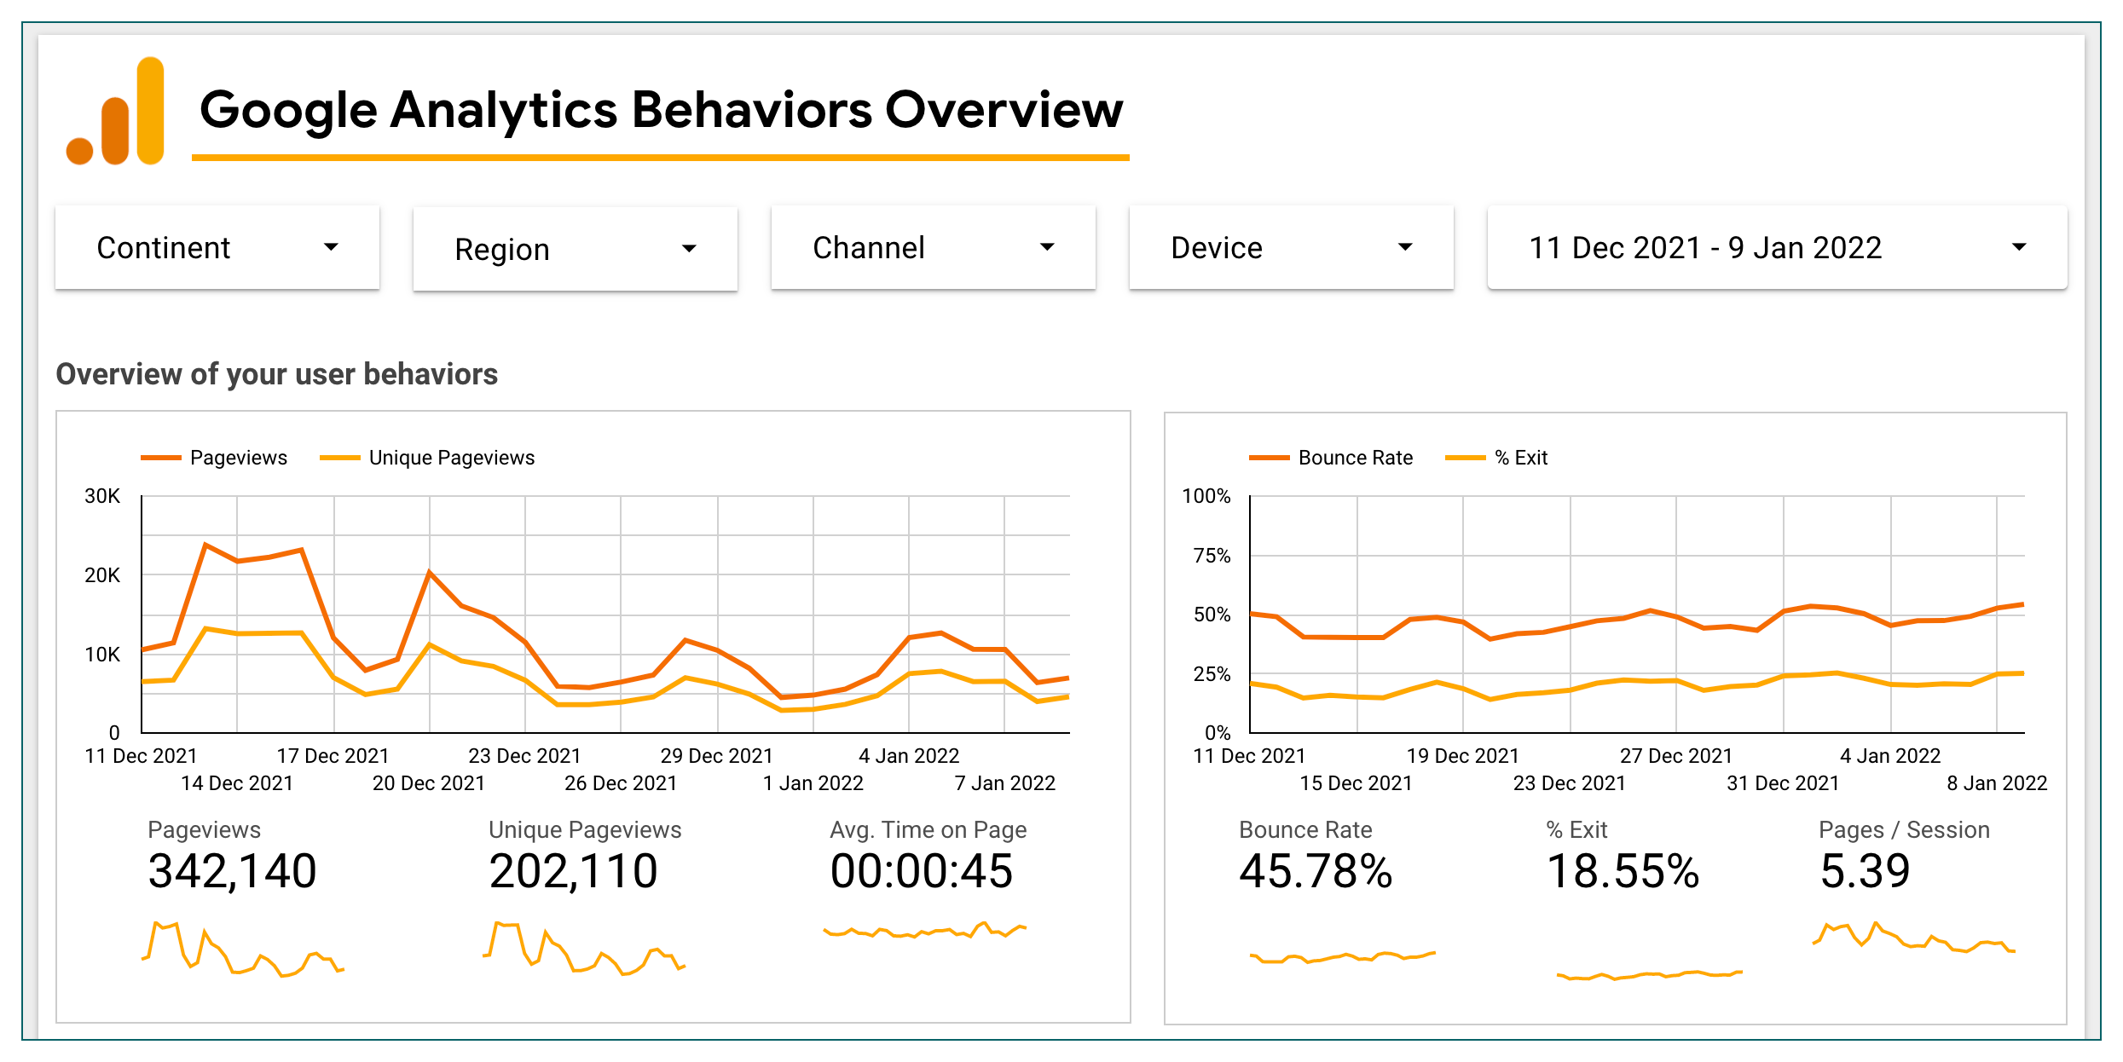Click the 75% axis label on the bounce rate chart
This screenshot has width=2123, height=1062.
click(1212, 556)
